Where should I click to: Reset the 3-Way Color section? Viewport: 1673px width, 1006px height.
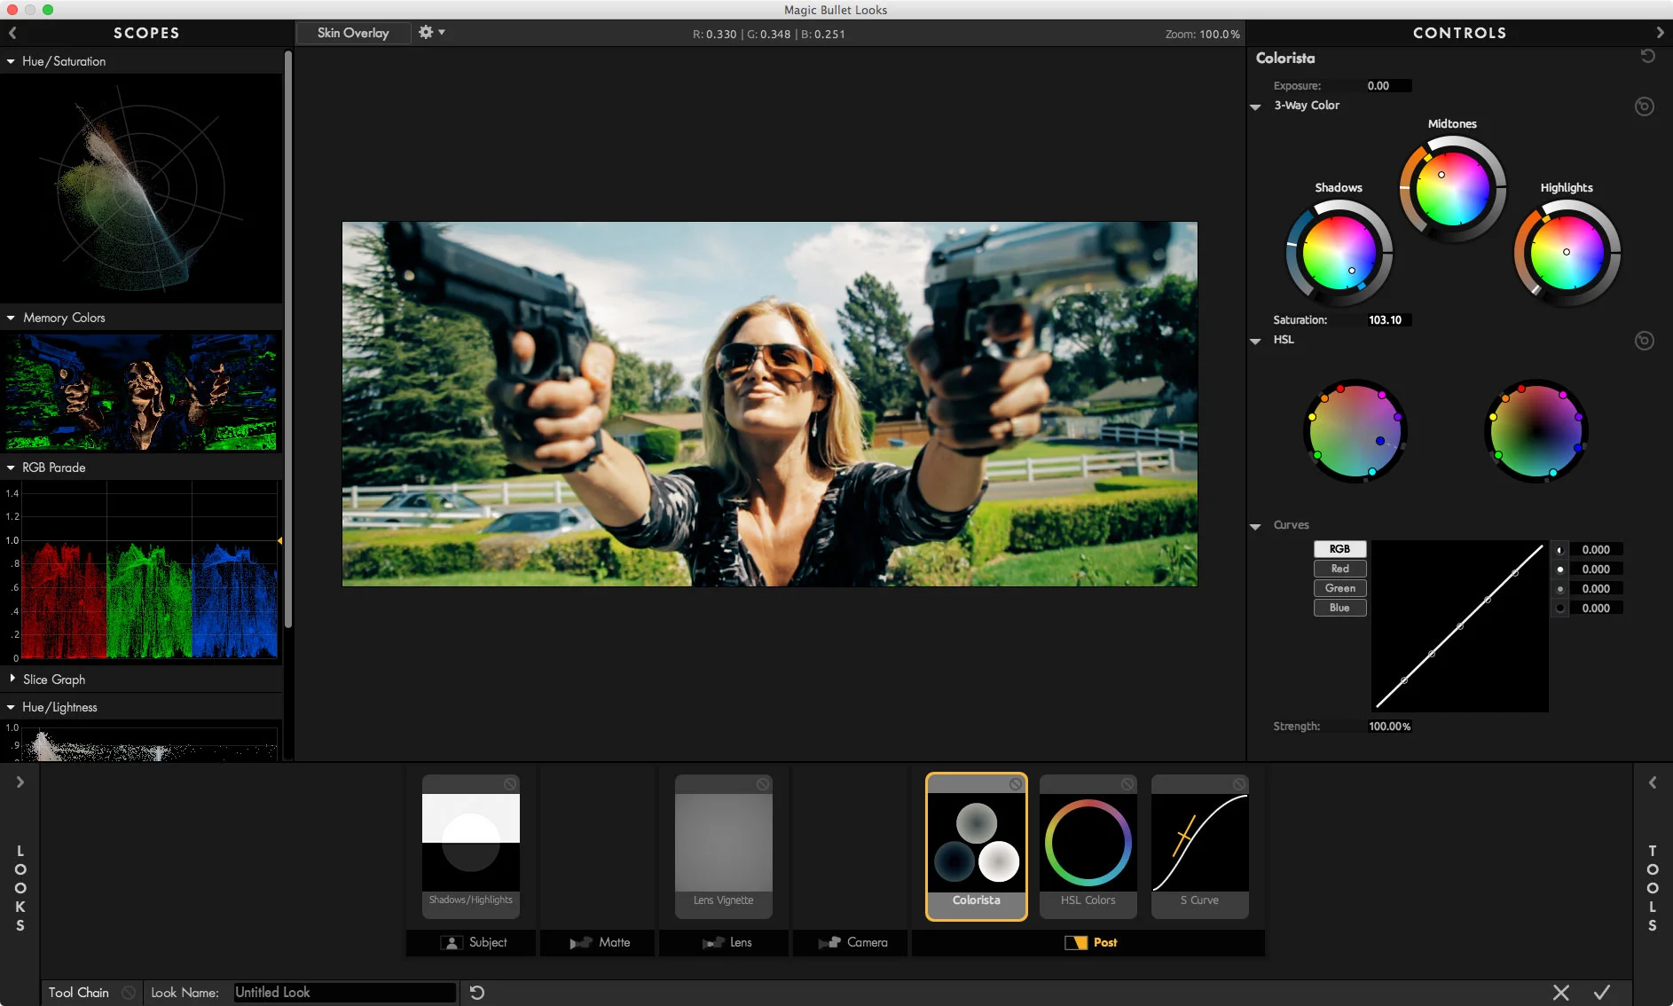click(x=1644, y=106)
